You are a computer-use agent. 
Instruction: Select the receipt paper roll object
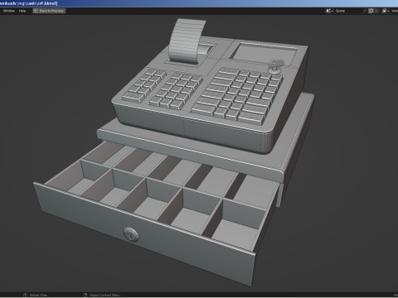[x=187, y=41]
